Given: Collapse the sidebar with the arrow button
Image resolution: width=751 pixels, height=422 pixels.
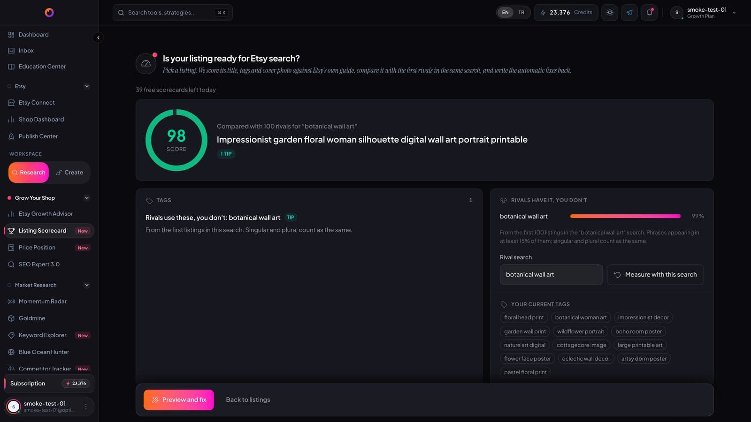Looking at the screenshot, I should pos(98,38).
